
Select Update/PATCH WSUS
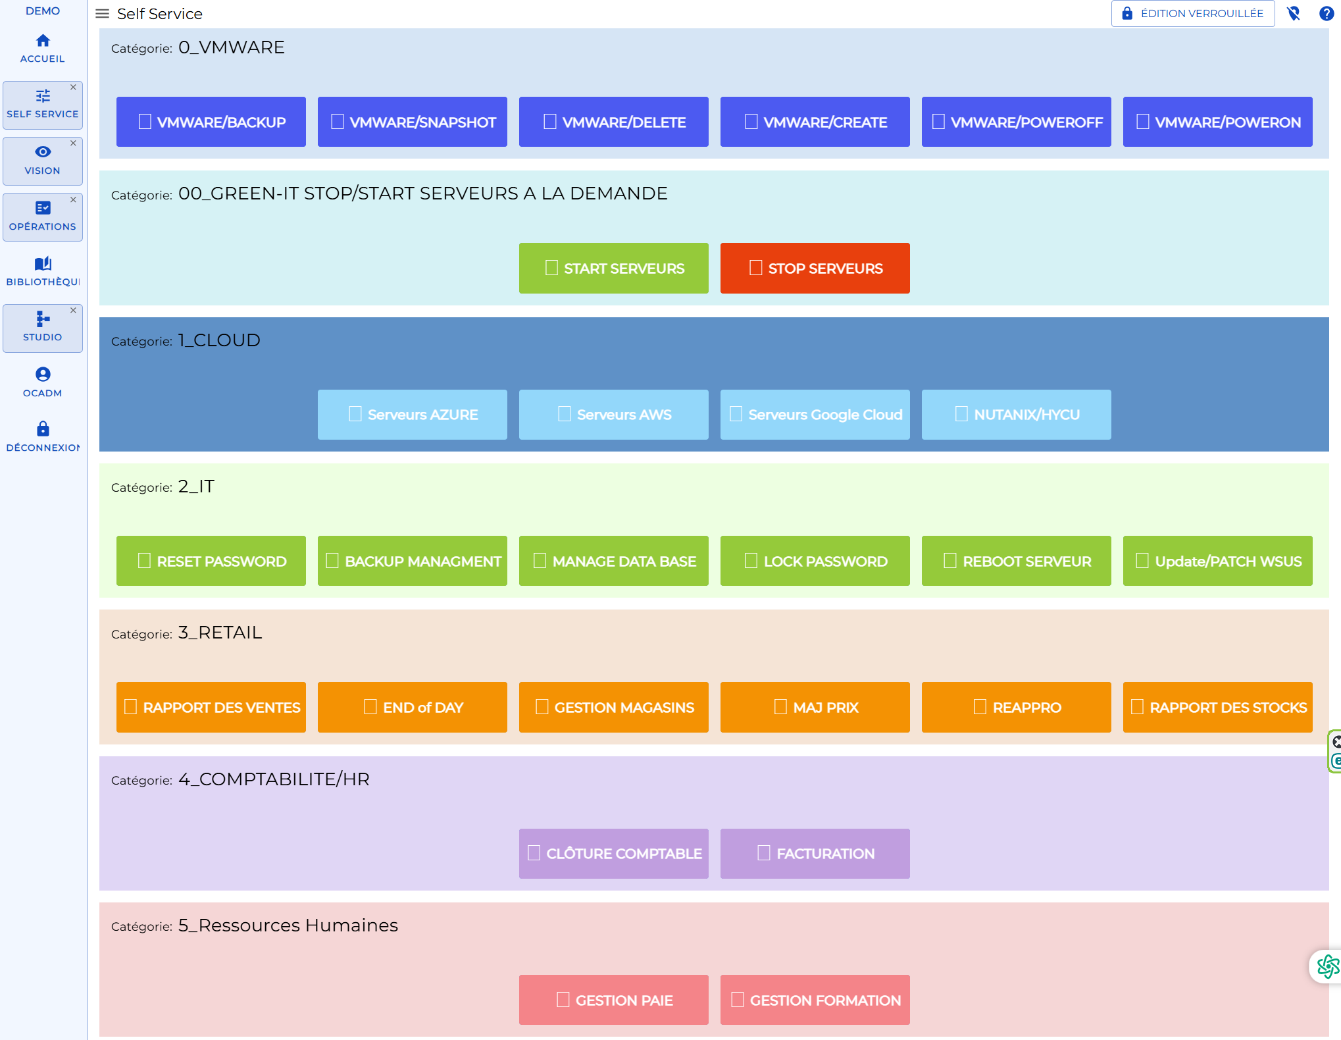tap(1218, 561)
